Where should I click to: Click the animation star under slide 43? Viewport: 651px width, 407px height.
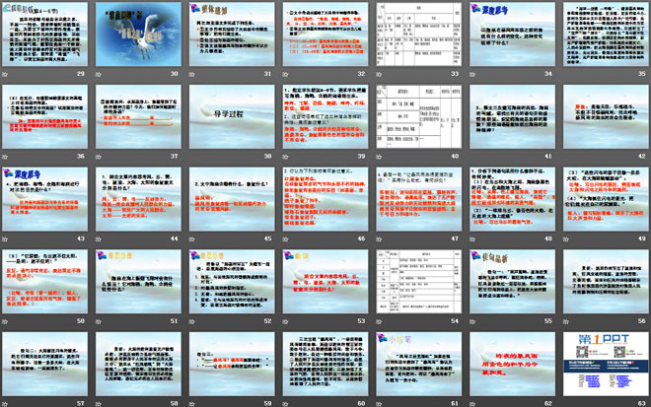5,239
